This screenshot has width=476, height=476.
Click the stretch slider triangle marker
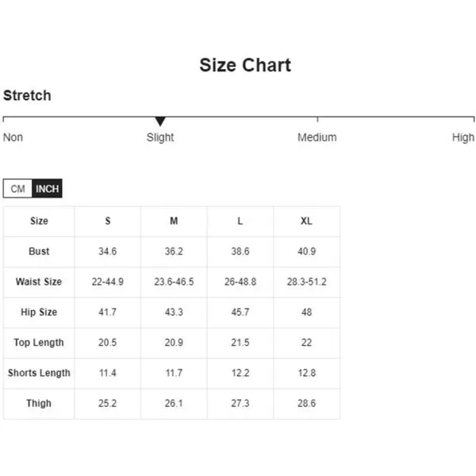[x=160, y=121]
